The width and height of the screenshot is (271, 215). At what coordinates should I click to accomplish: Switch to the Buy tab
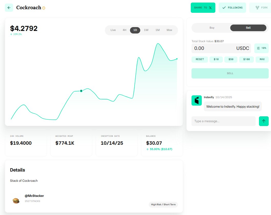[212, 28]
